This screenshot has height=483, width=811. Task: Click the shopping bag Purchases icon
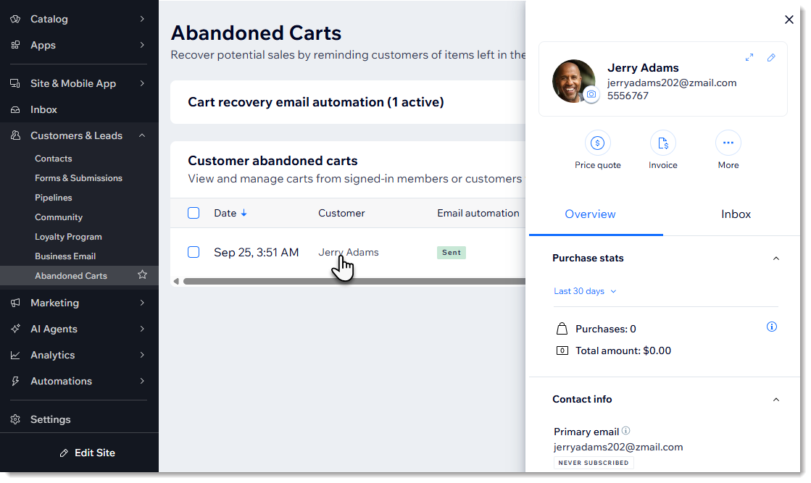tap(562, 329)
